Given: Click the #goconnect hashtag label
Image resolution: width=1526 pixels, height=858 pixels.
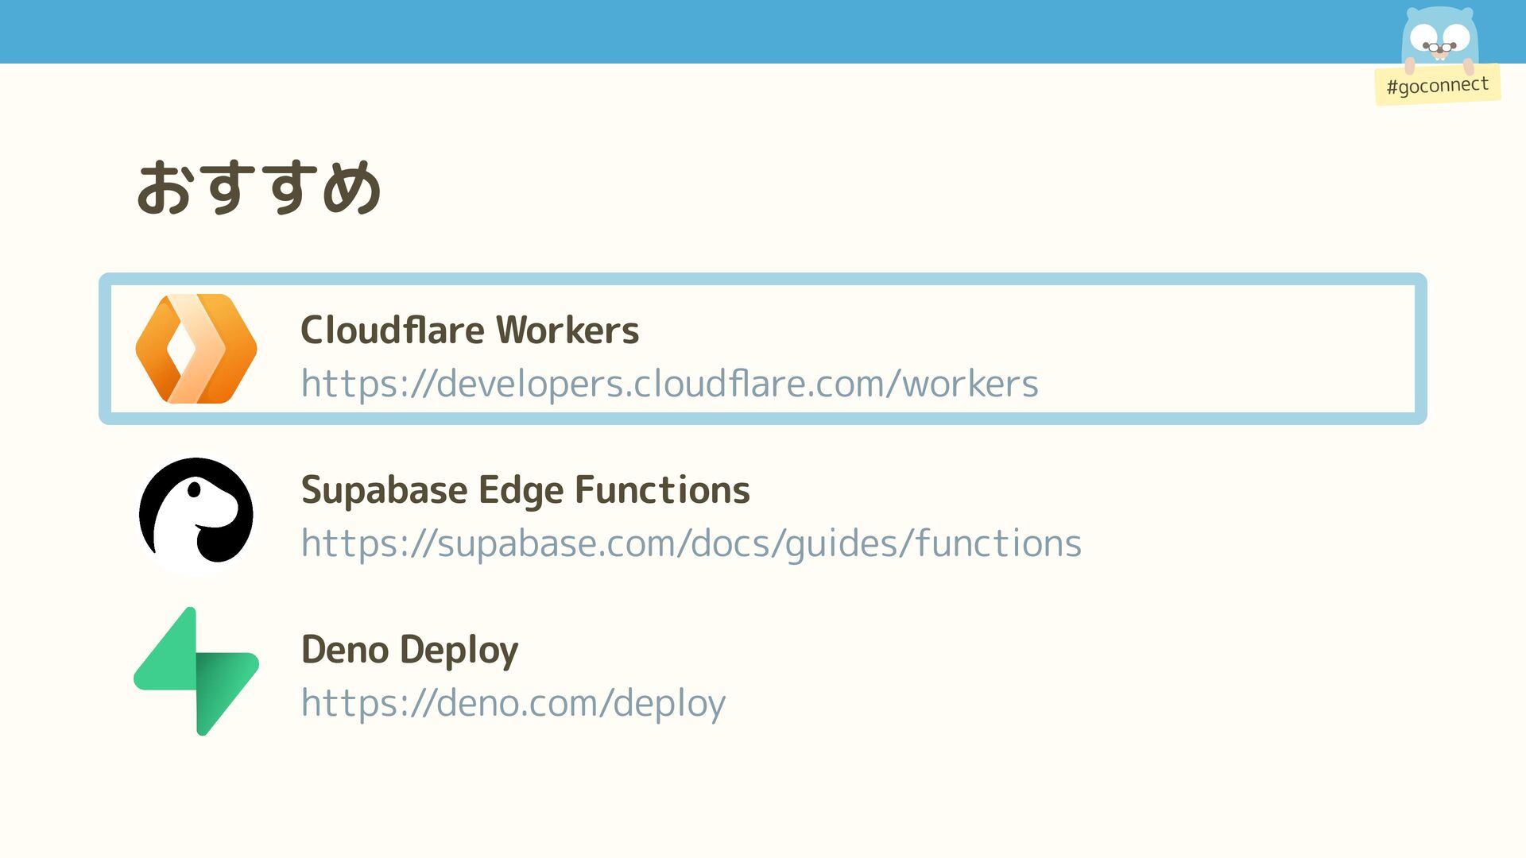Looking at the screenshot, I should coord(1437,85).
